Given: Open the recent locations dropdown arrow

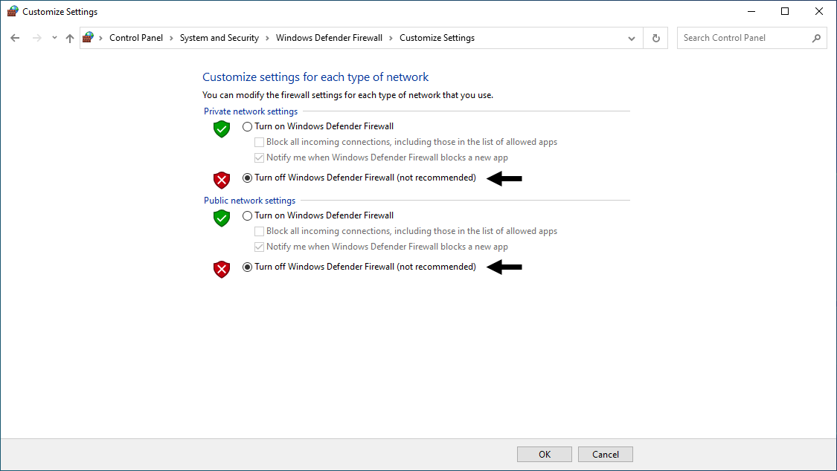Looking at the screenshot, I should pos(54,38).
